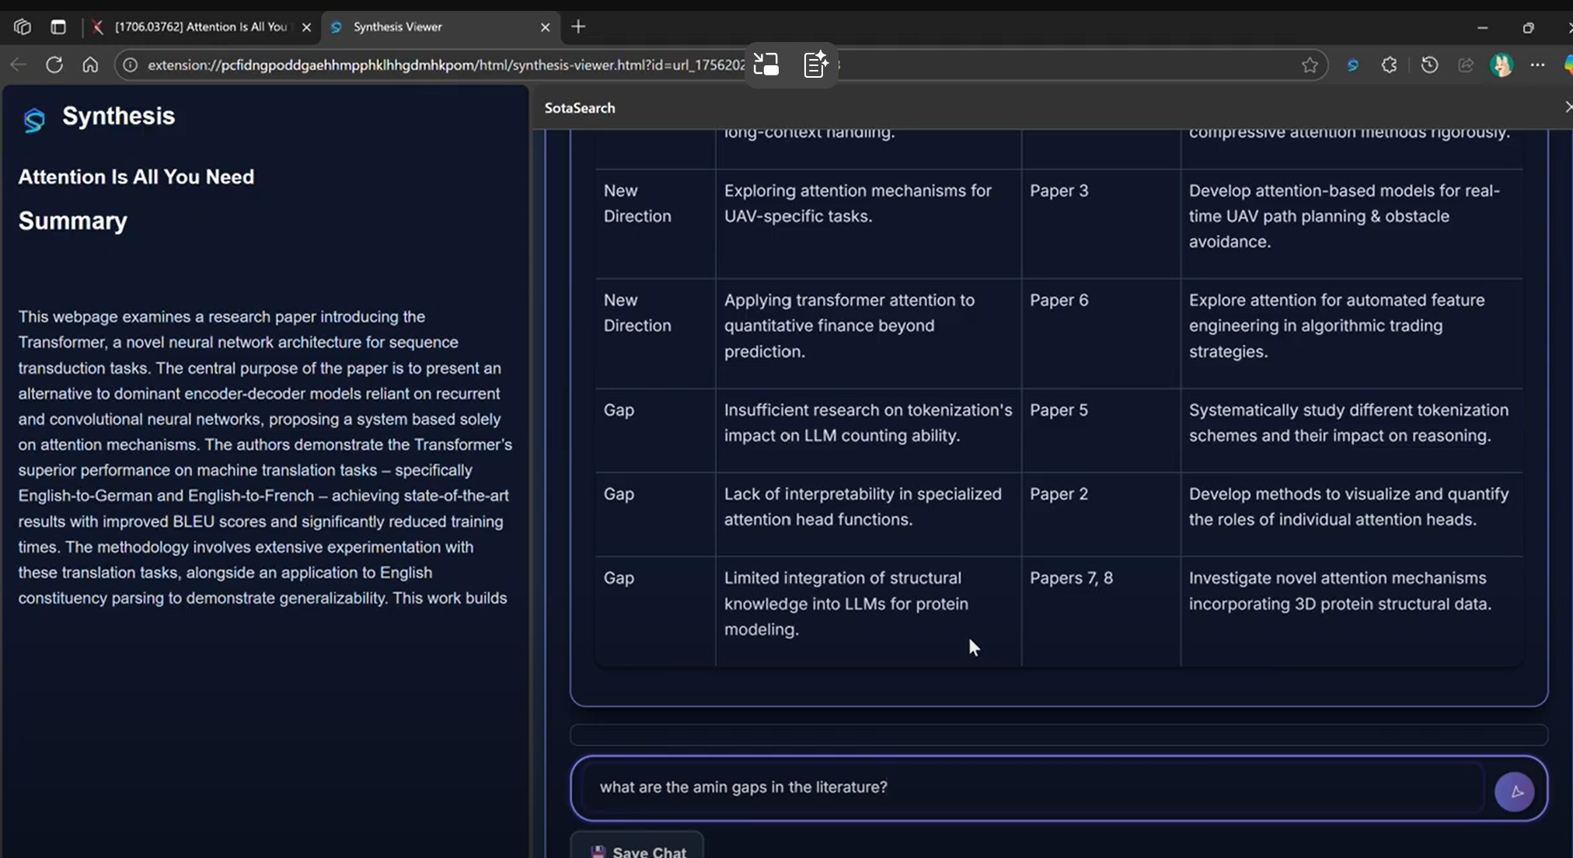Go to the browser home page
This screenshot has height=858, width=1573.
point(90,65)
